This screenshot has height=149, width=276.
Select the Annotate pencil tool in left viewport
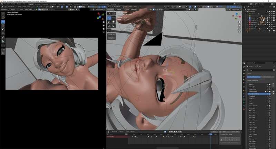(3, 37)
